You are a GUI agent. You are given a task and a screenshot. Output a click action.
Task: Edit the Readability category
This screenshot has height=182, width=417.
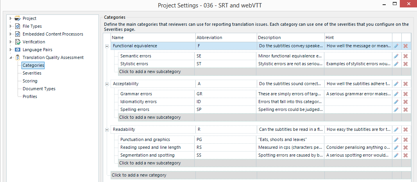coord(396,129)
